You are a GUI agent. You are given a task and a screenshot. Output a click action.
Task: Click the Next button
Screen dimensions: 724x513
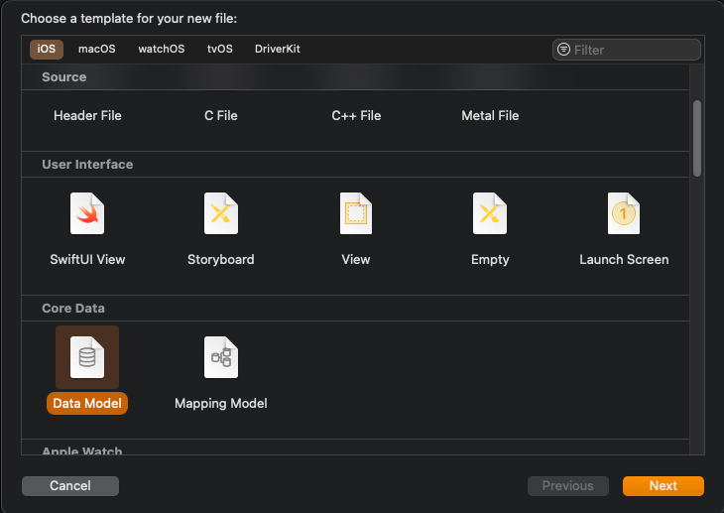pos(664,486)
